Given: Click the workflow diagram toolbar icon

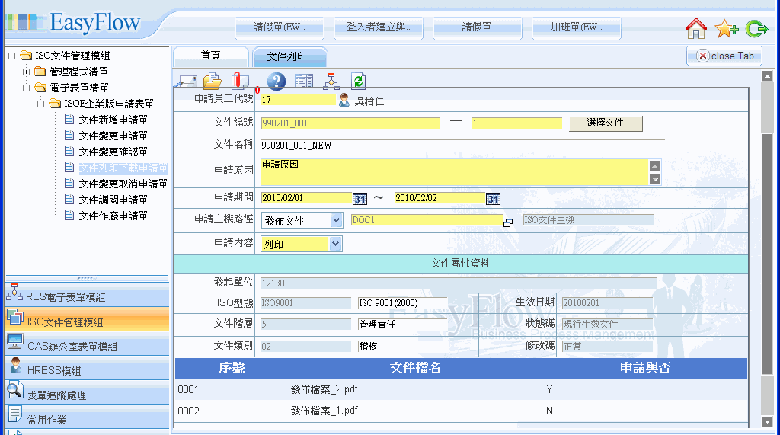Looking at the screenshot, I should 331,81.
